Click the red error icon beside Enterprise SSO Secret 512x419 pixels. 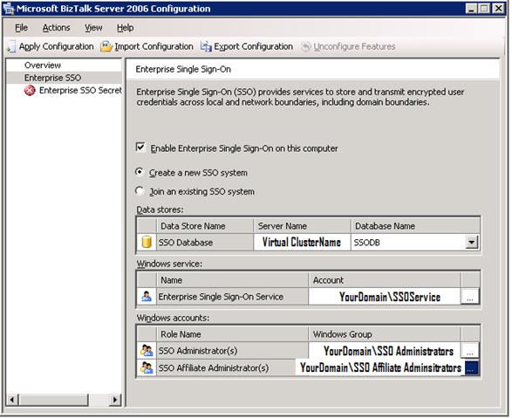point(30,91)
